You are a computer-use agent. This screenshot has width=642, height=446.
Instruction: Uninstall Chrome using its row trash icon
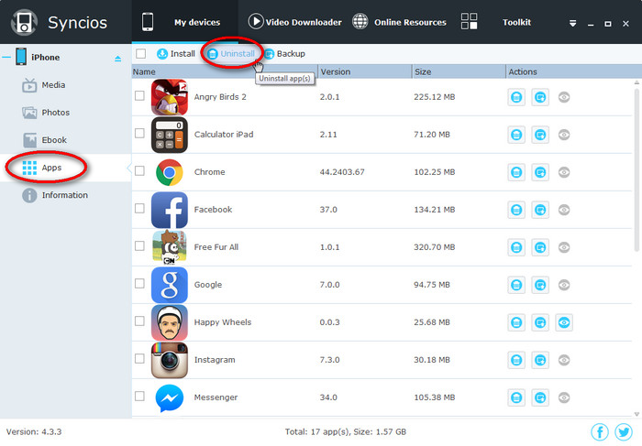(x=516, y=172)
